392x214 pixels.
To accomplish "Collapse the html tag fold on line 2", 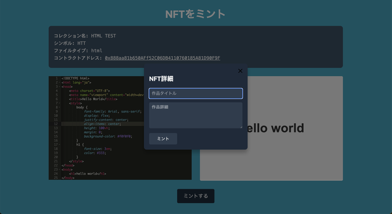I will click(60, 83).
